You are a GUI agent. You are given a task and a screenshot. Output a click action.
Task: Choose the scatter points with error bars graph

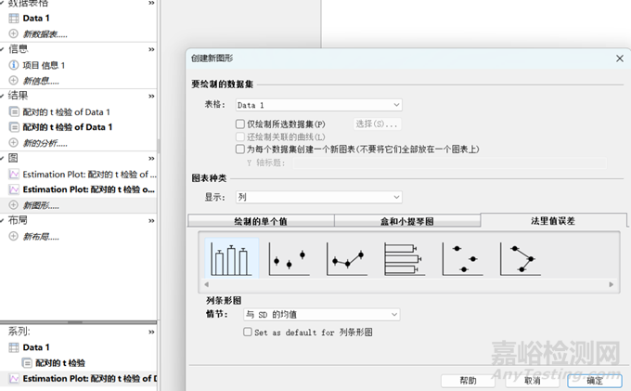(x=289, y=257)
